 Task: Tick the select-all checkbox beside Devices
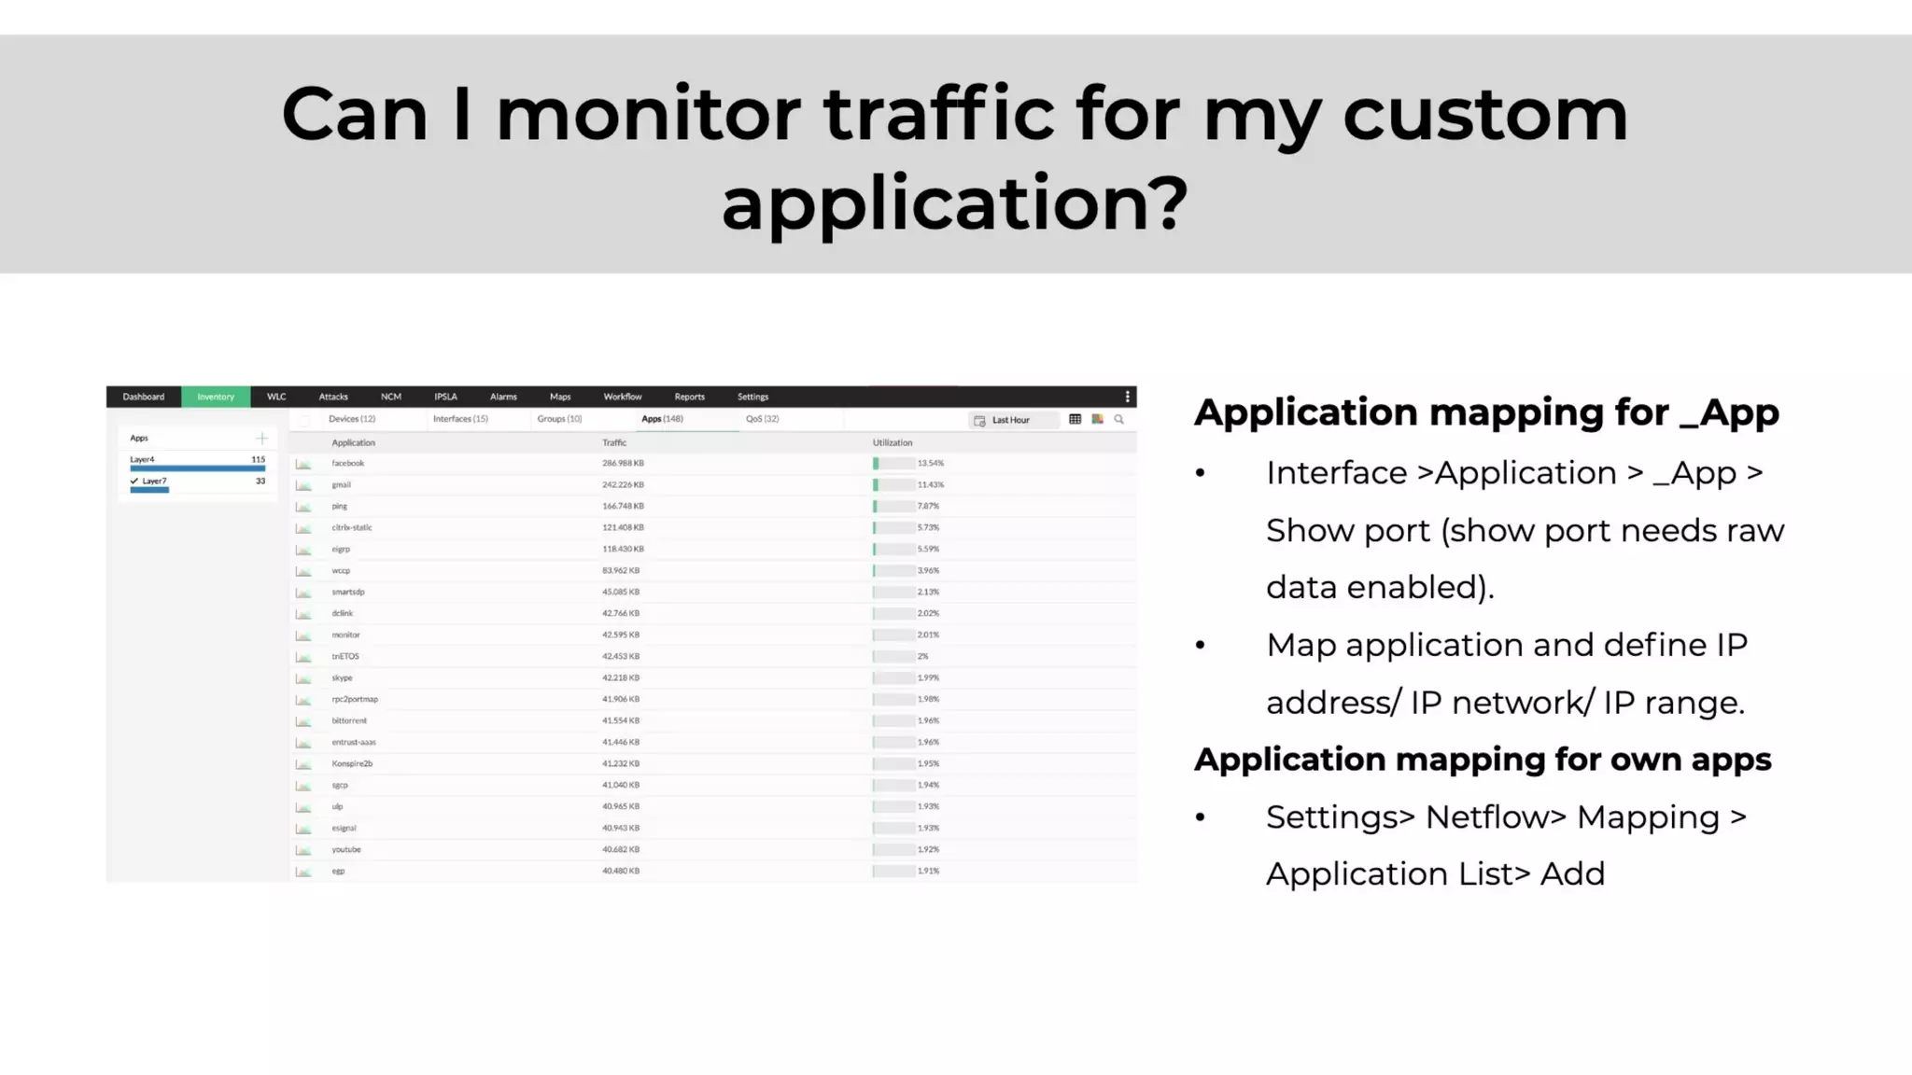tap(304, 420)
